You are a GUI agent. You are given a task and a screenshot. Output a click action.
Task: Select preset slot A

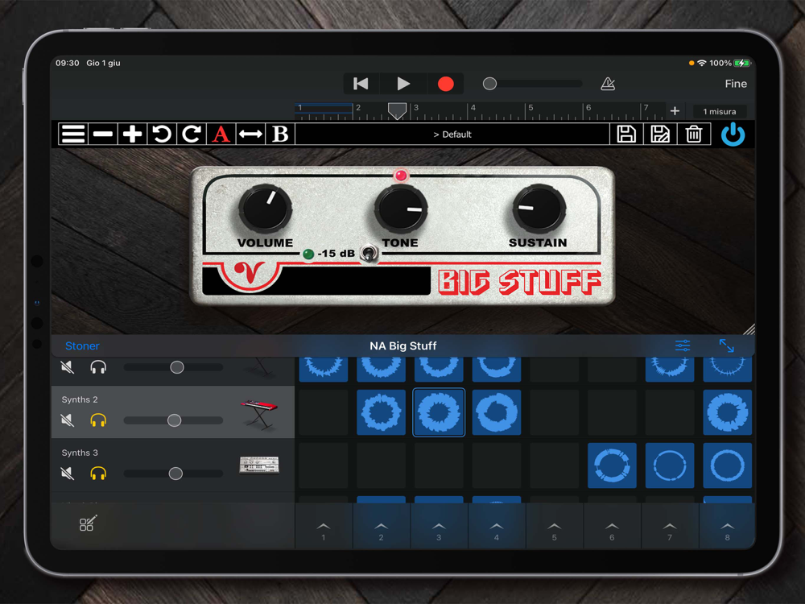(x=221, y=134)
